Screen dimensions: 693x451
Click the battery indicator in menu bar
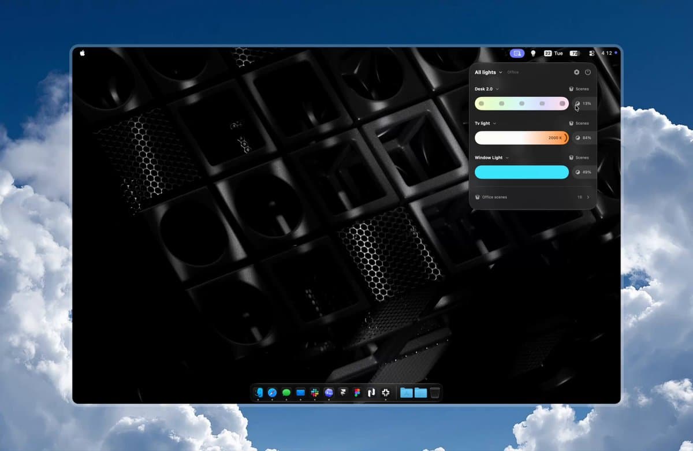[575, 53]
